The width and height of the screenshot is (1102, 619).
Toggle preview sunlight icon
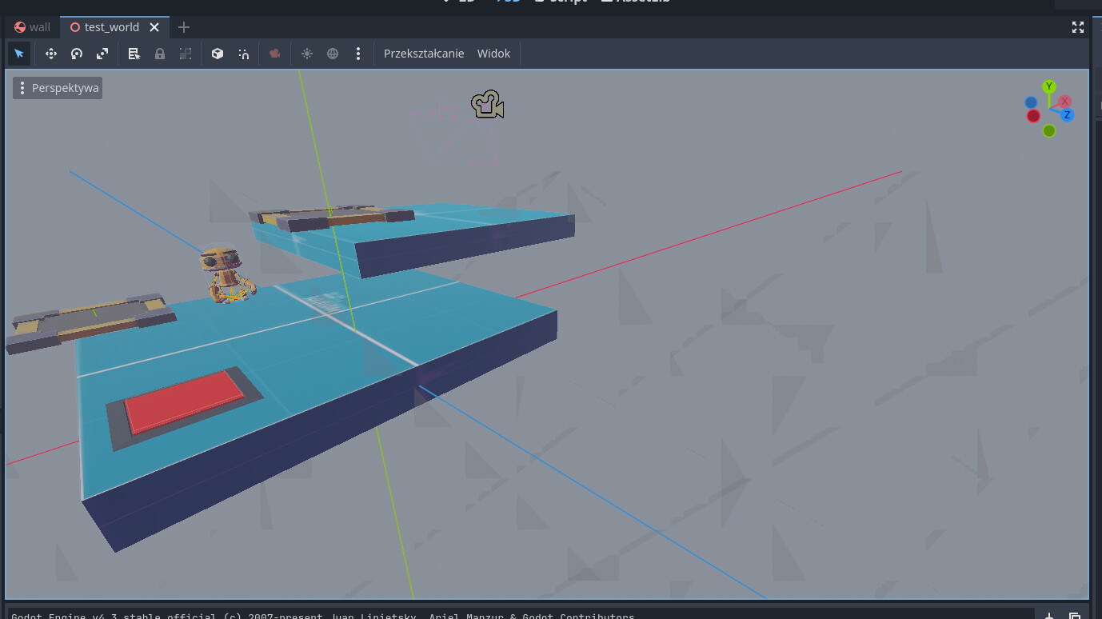tap(307, 54)
